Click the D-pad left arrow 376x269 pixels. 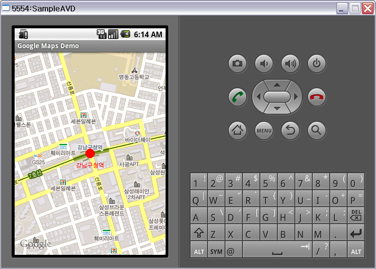tap(259, 97)
